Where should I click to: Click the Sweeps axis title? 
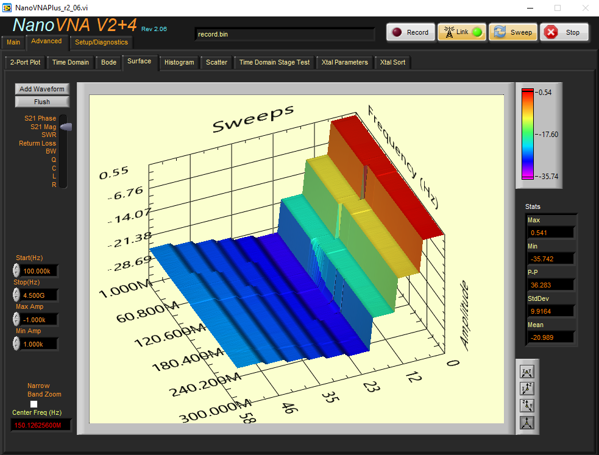tap(253, 119)
